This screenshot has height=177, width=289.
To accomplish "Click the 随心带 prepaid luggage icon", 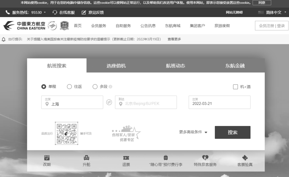I will (x=166, y=158).
